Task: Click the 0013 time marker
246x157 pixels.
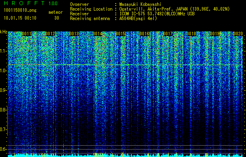Action: [74, 34]
